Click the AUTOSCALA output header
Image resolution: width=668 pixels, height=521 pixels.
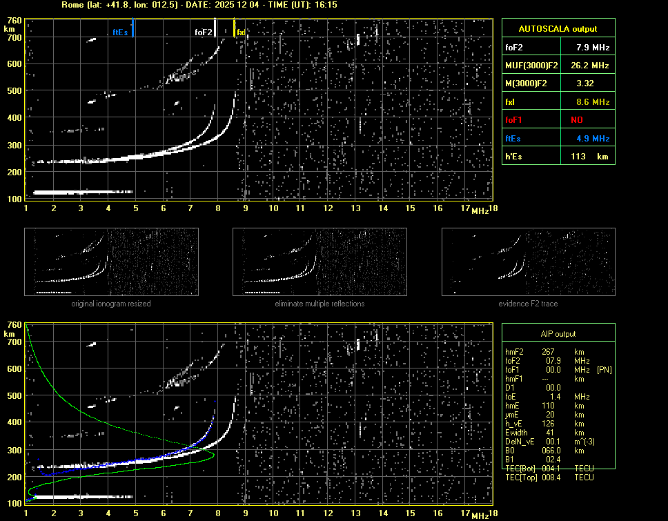point(558,29)
